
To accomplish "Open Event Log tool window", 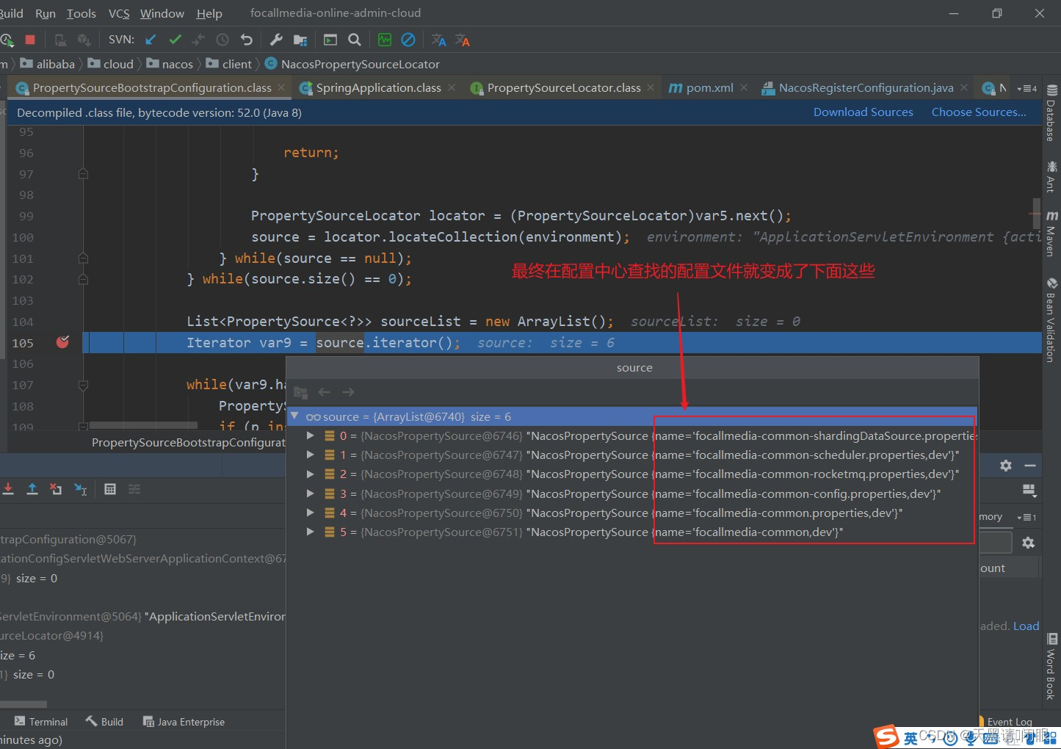I will tap(1005, 722).
